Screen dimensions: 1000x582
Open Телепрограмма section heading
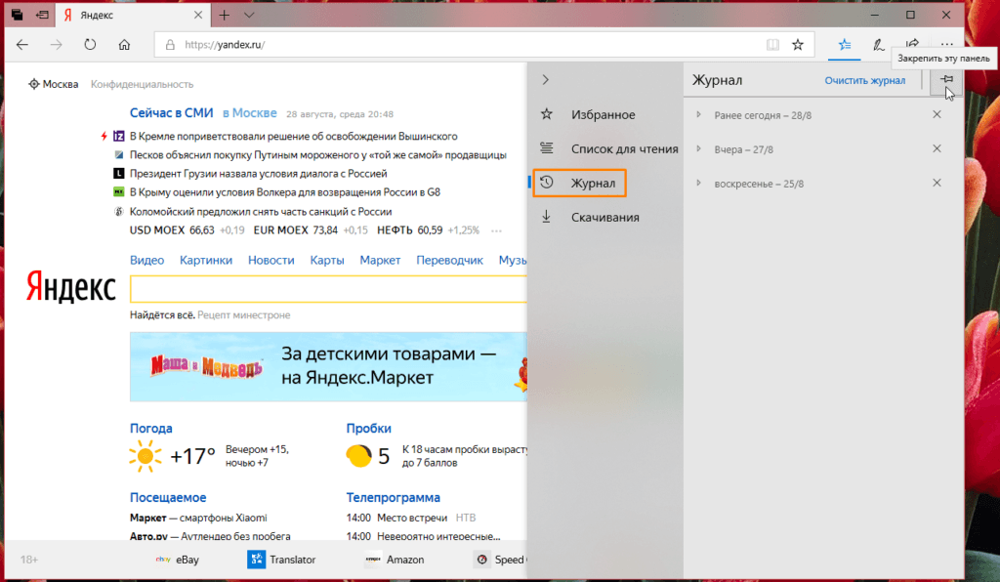[393, 497]
